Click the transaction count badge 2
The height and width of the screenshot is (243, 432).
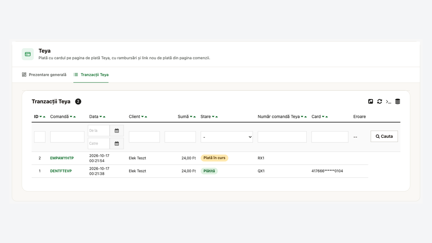78,102
